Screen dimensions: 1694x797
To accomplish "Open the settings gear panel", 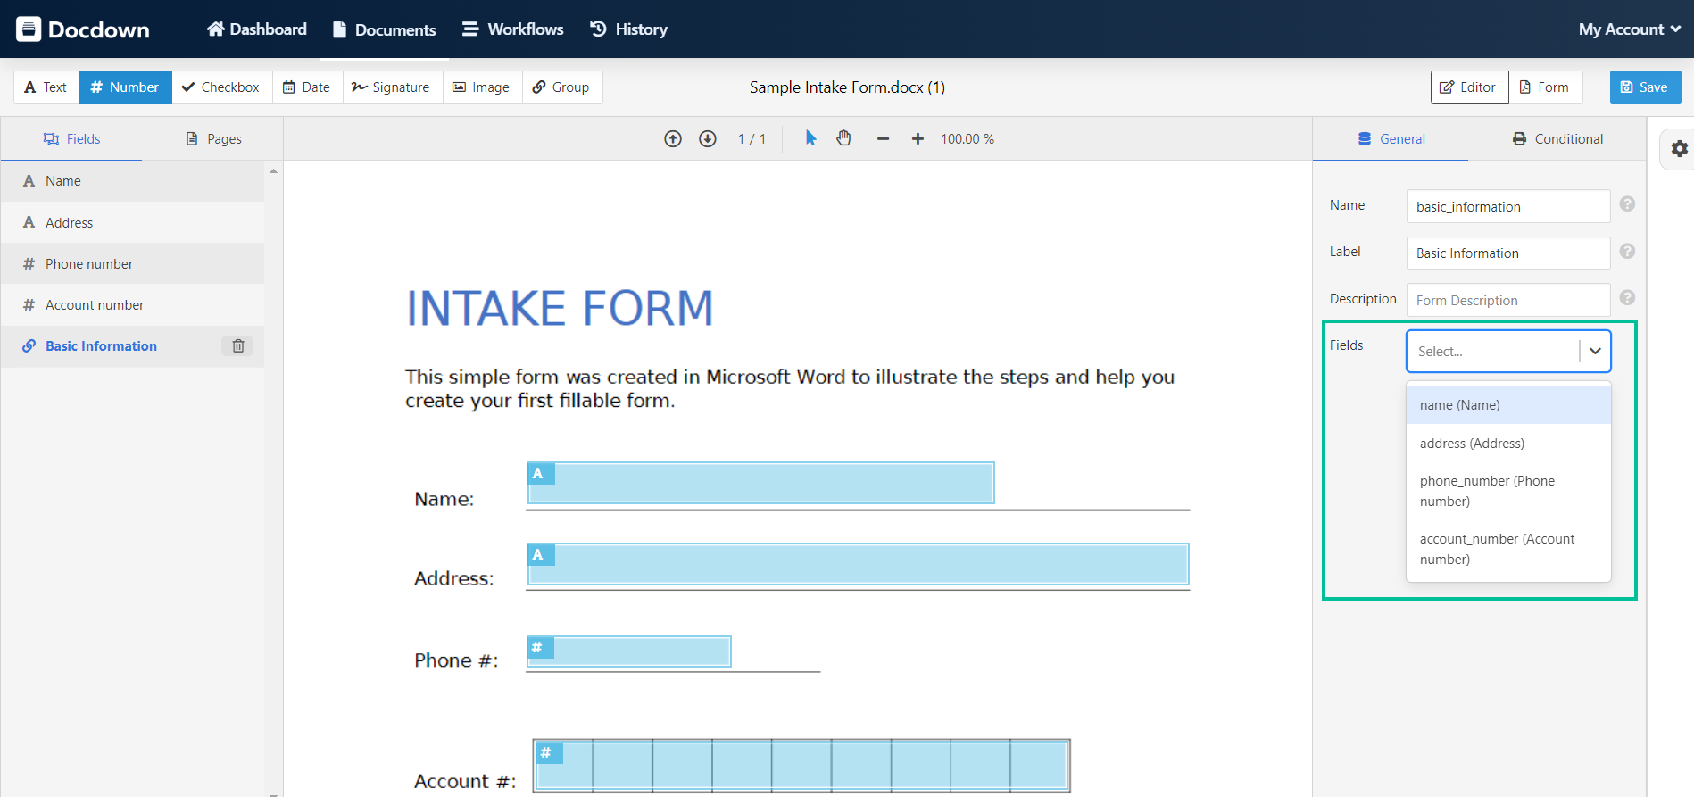I will [x=1679, y=149].
